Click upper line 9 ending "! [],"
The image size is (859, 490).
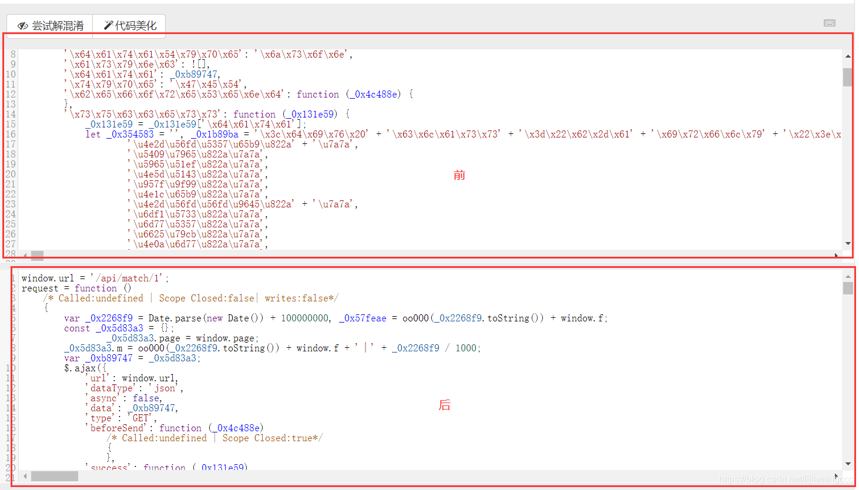click(x=137, y=65)
